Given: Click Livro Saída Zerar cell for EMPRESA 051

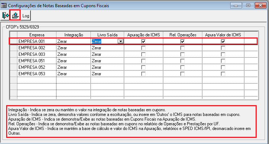Looking at the screenshot, I should click(x=108, y=61).
